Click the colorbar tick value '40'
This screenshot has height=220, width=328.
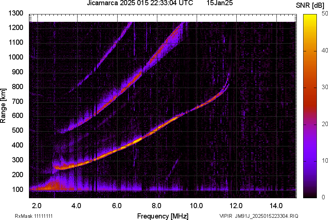pyautogui.click(x=325, y=50)
